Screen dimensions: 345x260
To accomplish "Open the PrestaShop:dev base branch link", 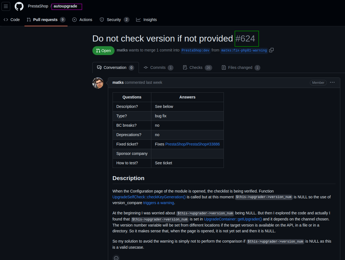I will click(196, 51).
